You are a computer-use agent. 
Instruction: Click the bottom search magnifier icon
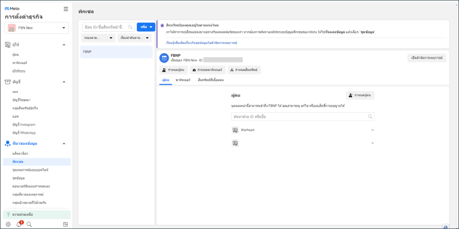[29, 224]
